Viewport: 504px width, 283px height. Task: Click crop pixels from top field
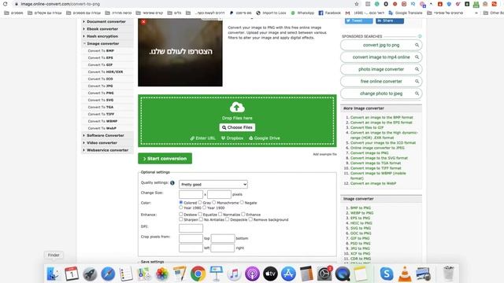pyautogui.click(x=191, y=238)
